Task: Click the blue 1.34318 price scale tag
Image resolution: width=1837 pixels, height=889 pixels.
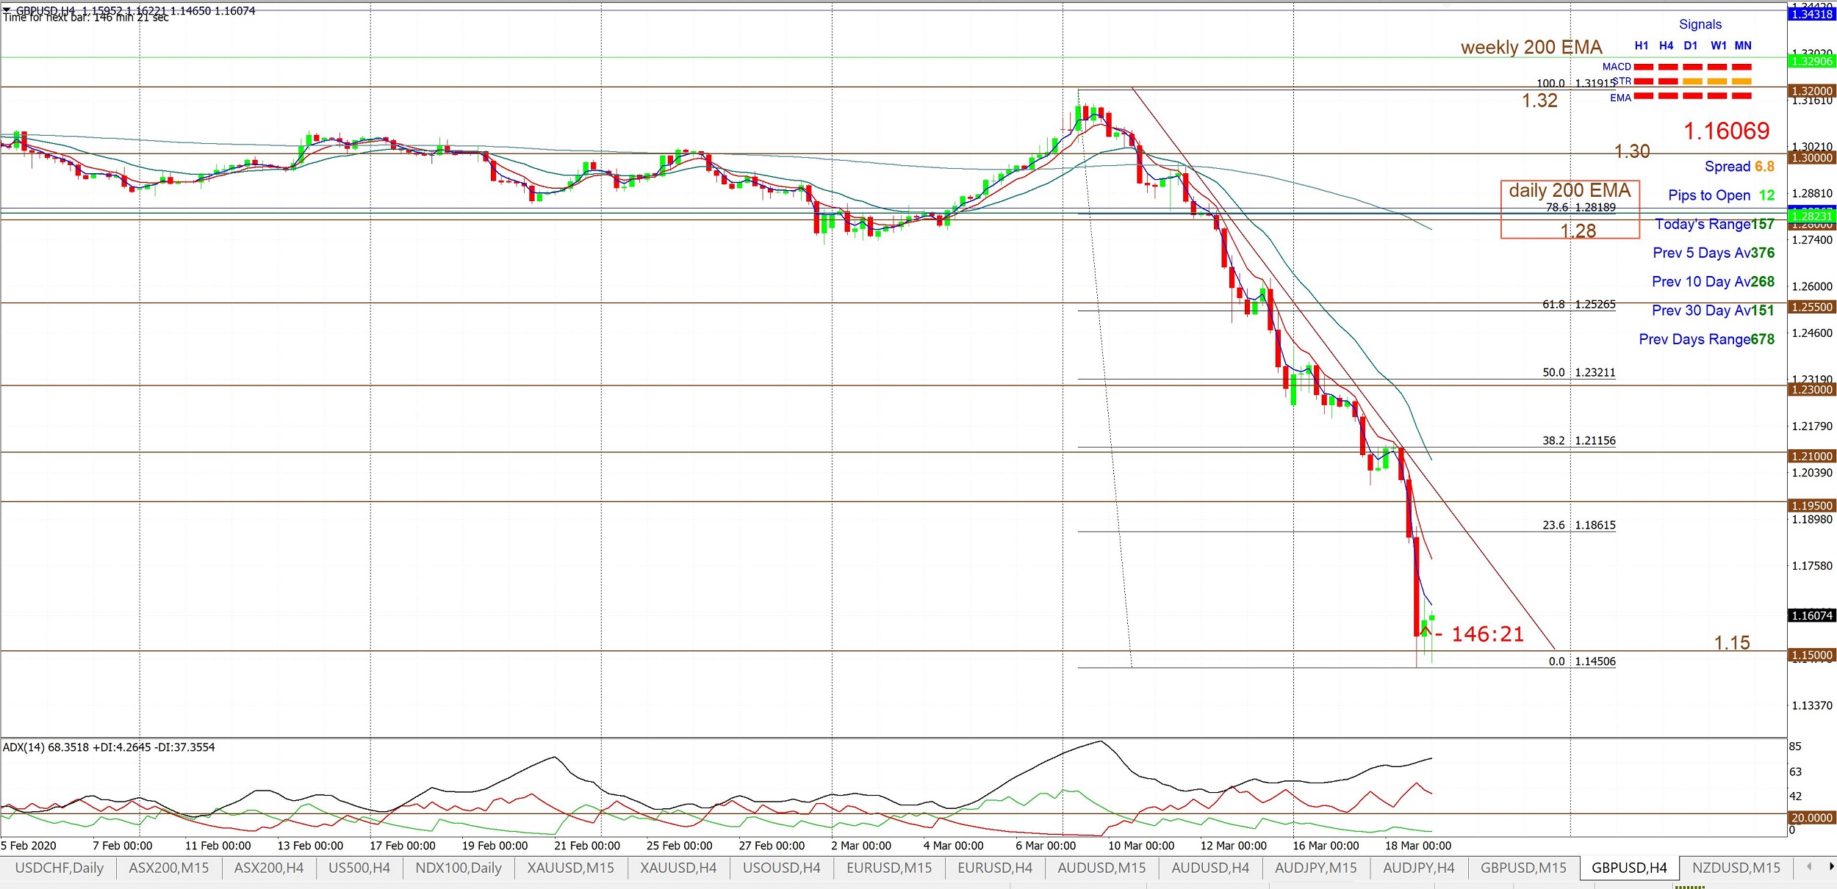Action: (x=1812, y=15)
